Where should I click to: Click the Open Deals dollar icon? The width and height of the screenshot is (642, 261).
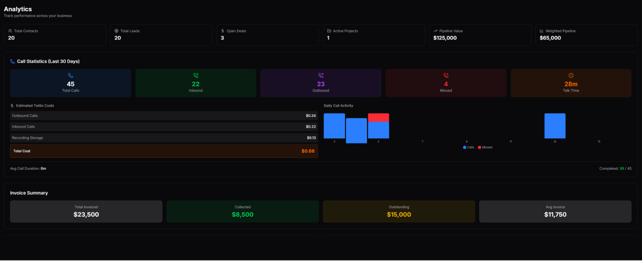(223, 31)
